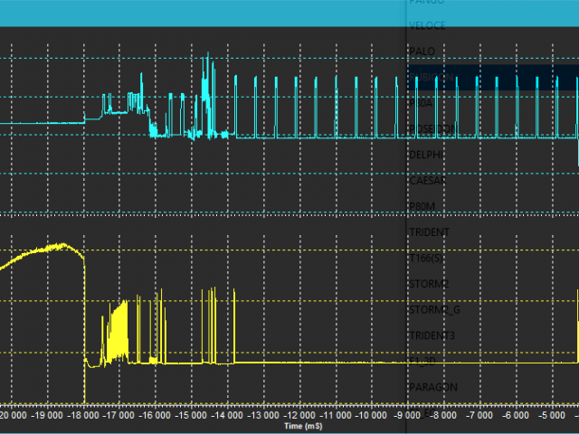Click the -13 000 time axis tick
The image size is (579, 434).
(x=266, y=416)
